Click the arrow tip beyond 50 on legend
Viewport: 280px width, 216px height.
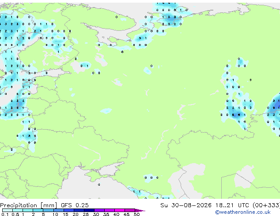click(x=140, y=211)
